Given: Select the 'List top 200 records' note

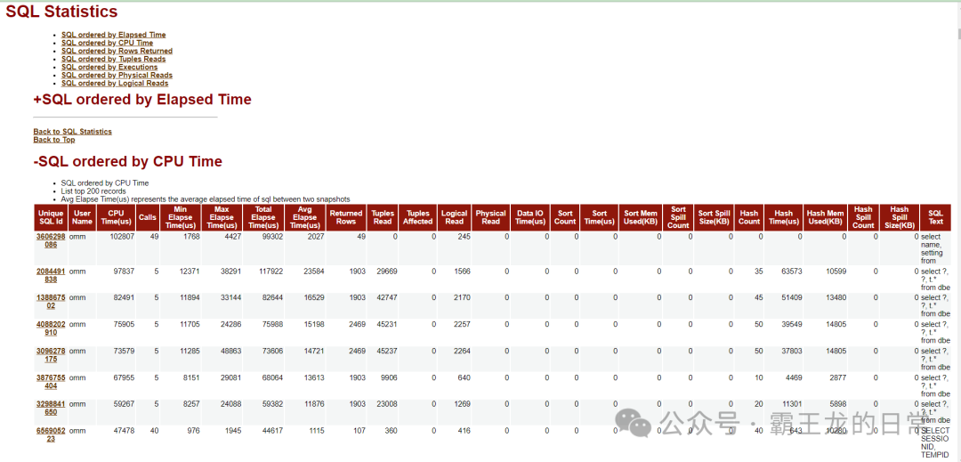Looking at the screenshot, I should pos(93,191).
